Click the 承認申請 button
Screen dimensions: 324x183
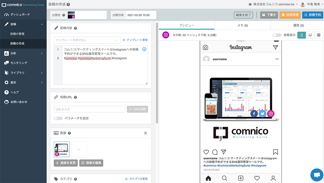point(290,15)
